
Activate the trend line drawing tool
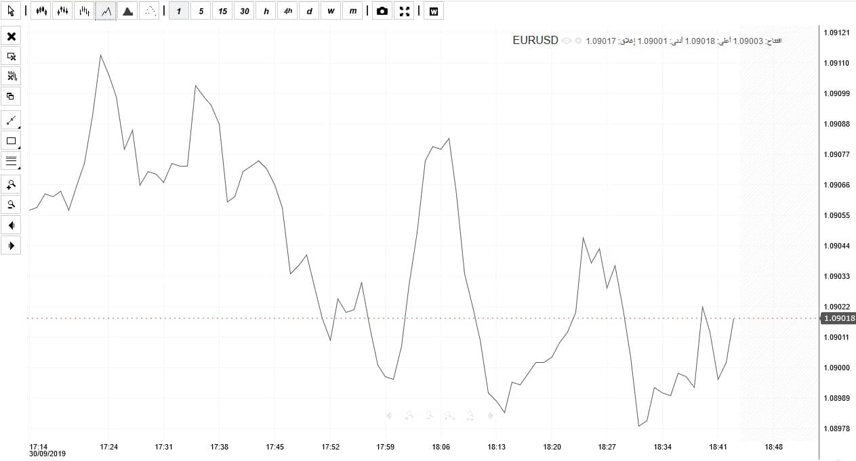(11, 120)
